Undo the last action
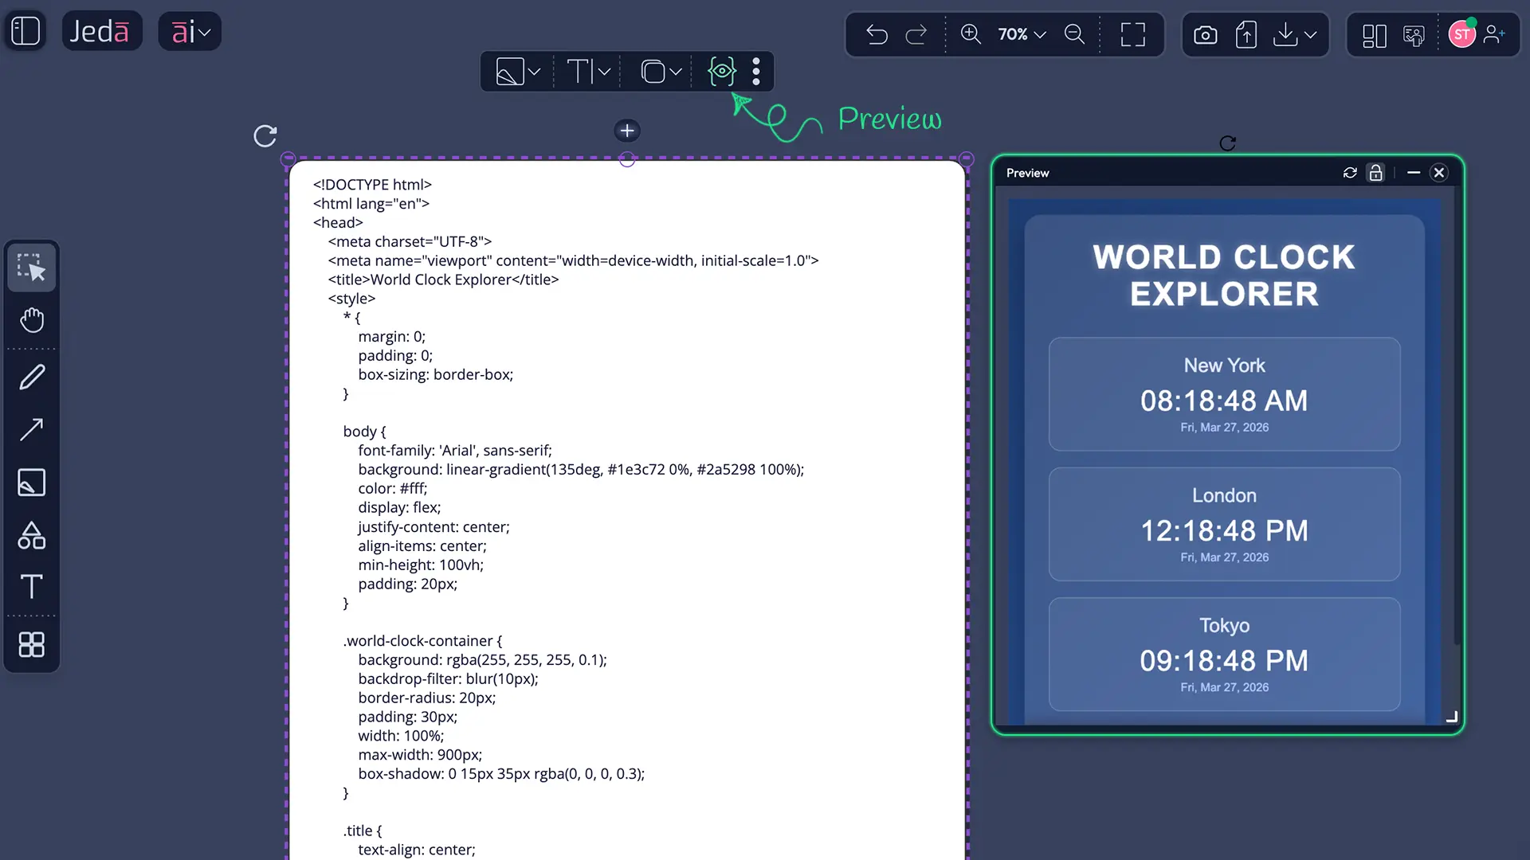Viewport: 1530px width, 860px height. pos(877,34)
